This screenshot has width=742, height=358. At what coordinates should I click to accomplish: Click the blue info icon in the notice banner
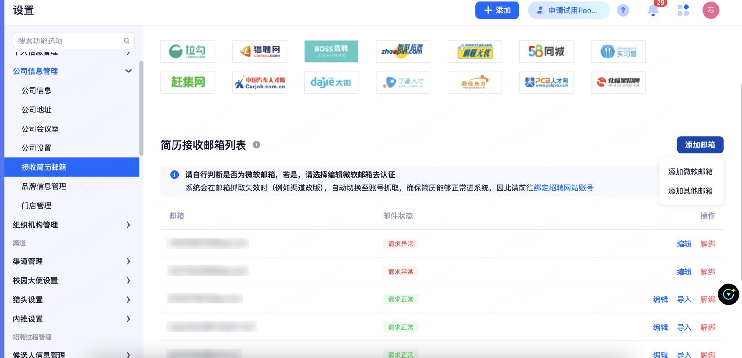174,175
